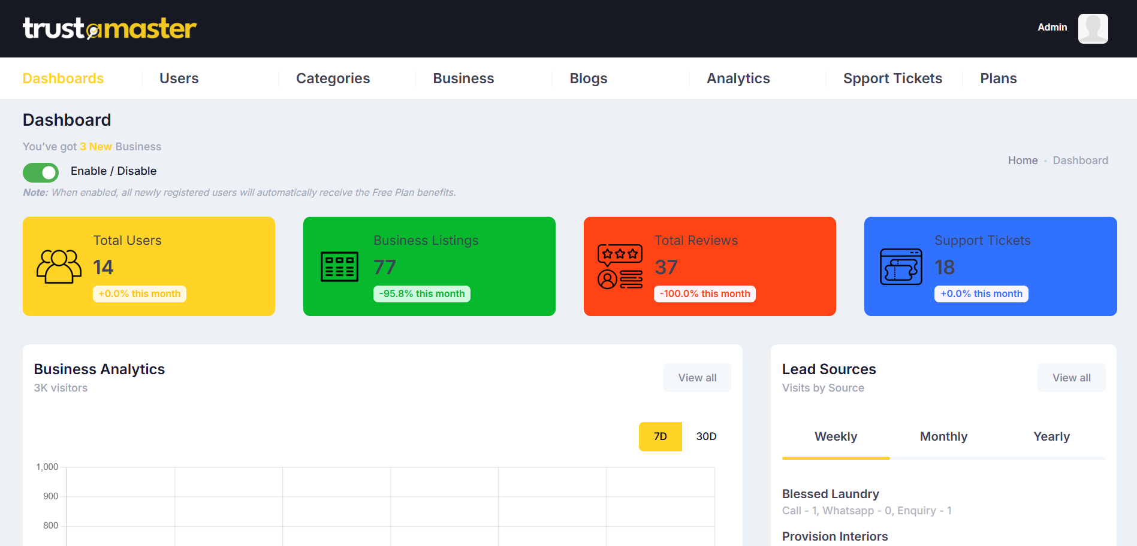Open the Analytics menu

click(738, 78)
